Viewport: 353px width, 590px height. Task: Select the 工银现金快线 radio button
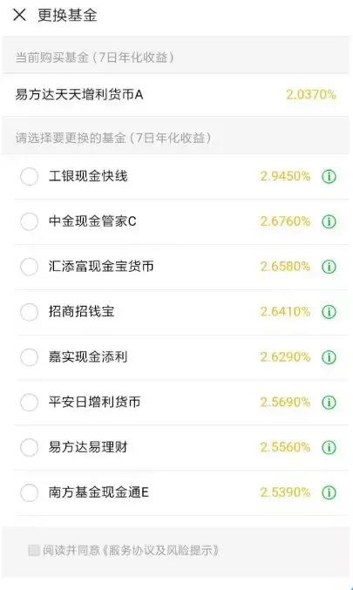coord(29,176)
